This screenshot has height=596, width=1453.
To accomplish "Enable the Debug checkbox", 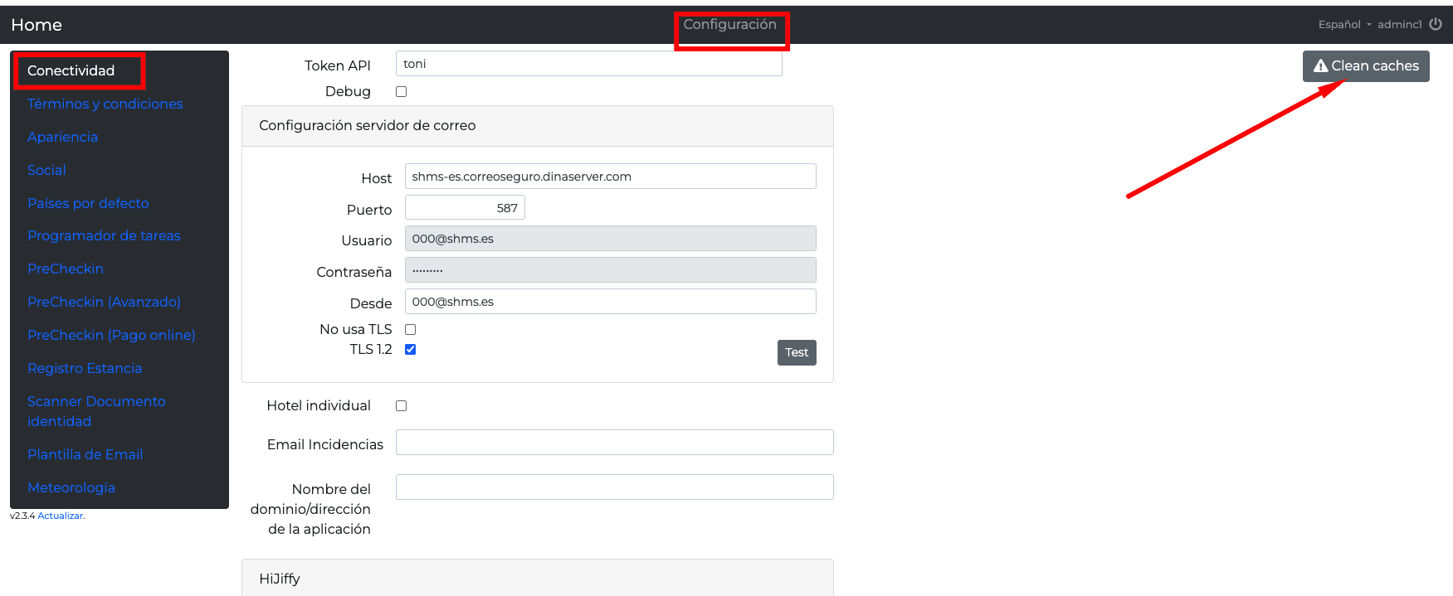I will [402, 92].
